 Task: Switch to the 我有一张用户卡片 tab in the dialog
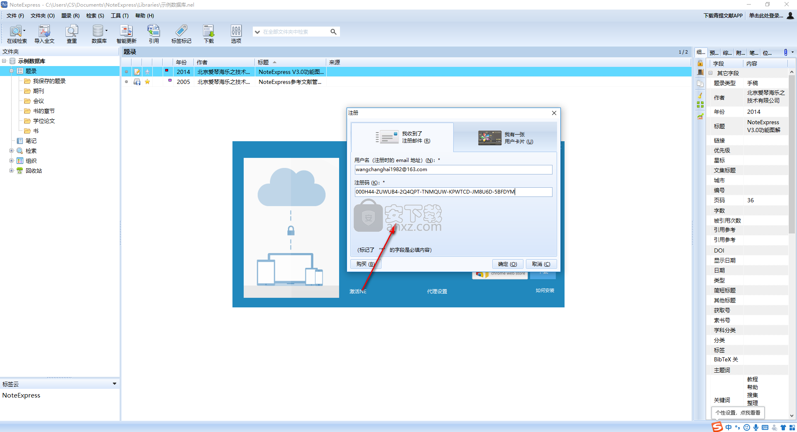pyautogui.click(x=505, y=137)
